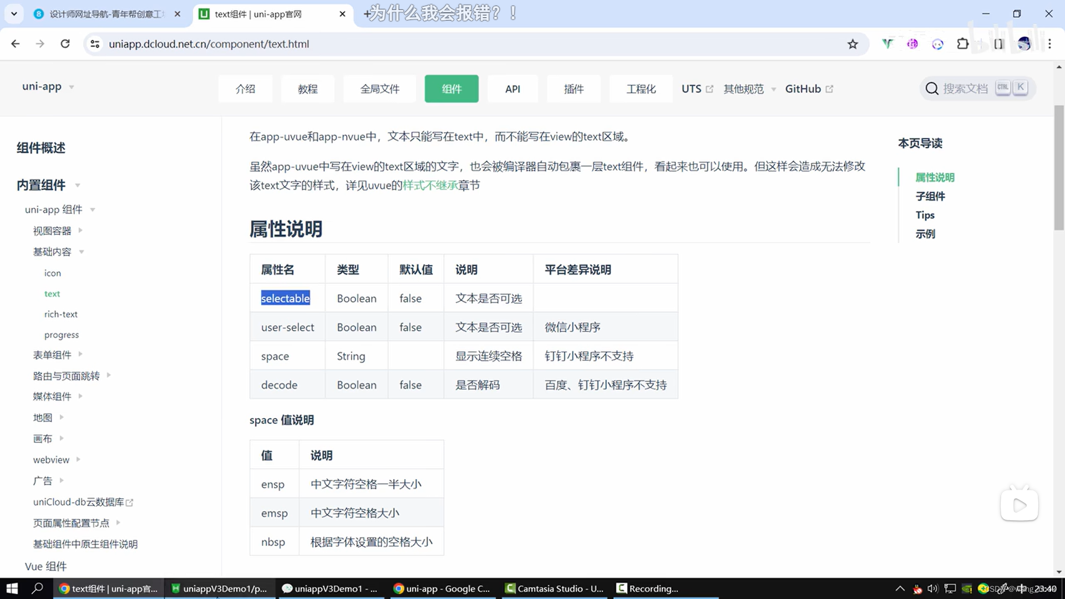Open the 工程化 navigation item
The height and width of the screenshot is (599, 1065).
641,89
